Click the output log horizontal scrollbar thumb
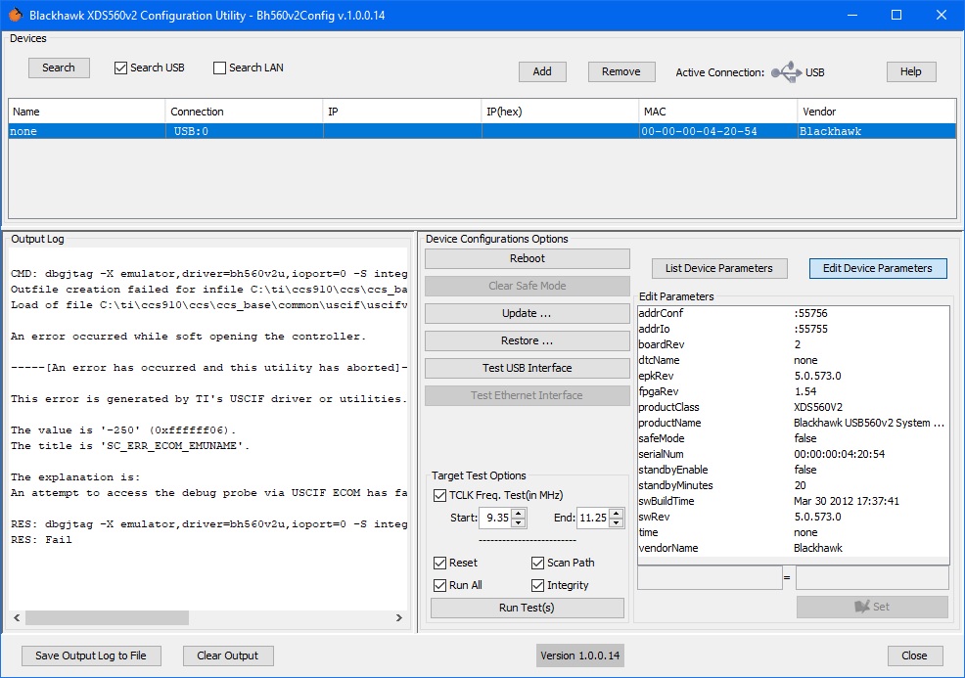The width and height of the screenshot is (965, 678). coord(107,617)
